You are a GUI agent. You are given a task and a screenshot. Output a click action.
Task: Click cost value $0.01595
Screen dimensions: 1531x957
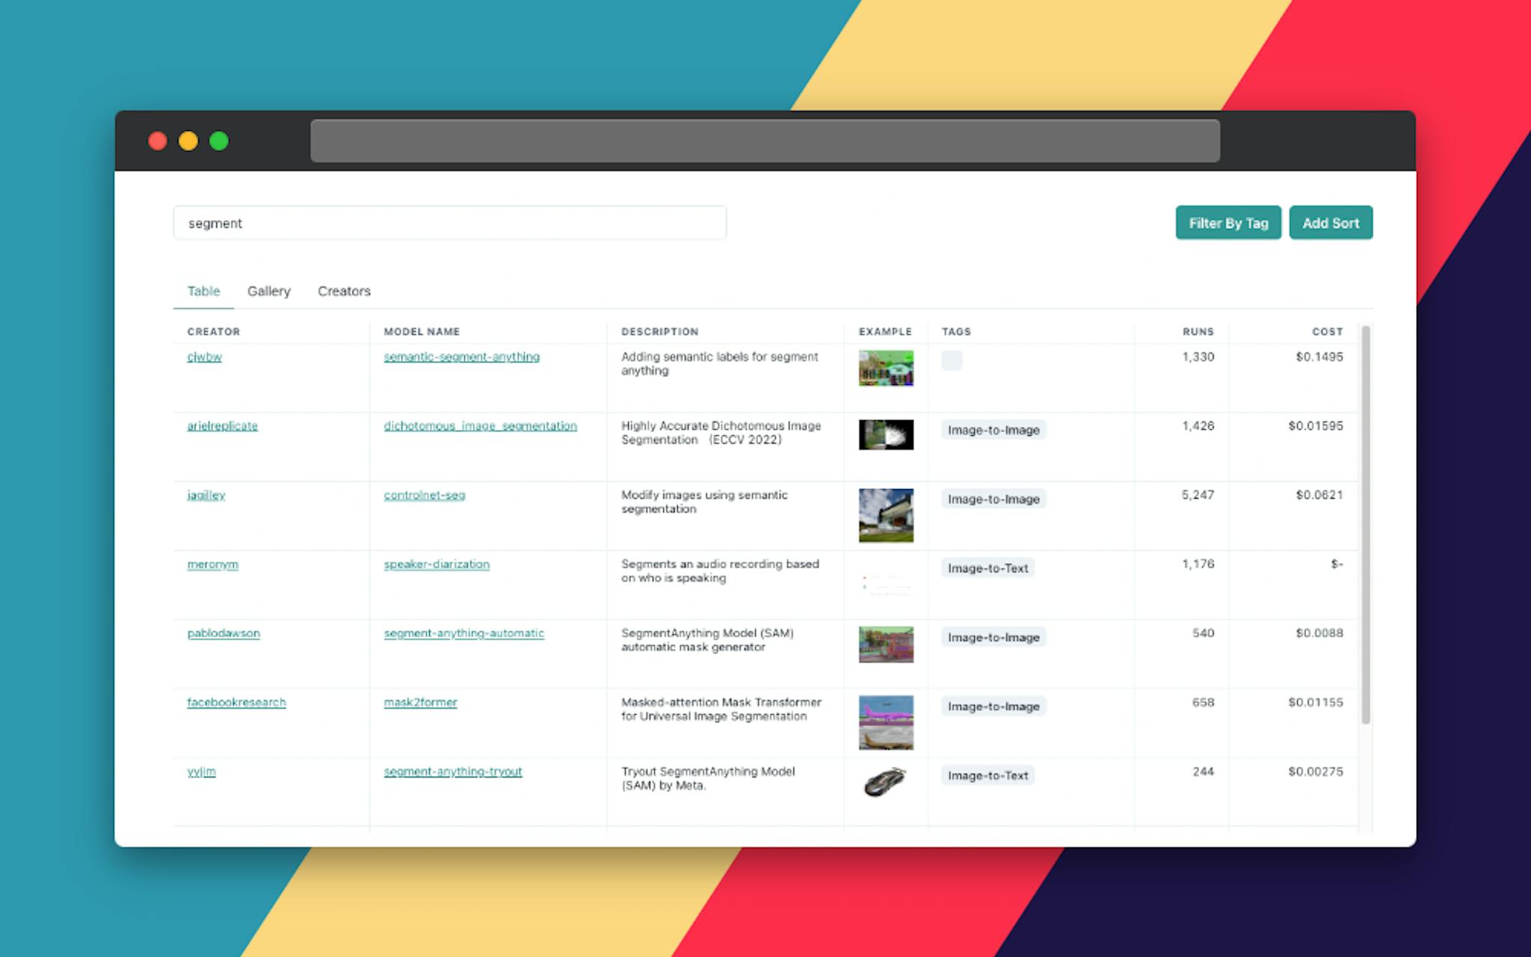coord(1315,425)
